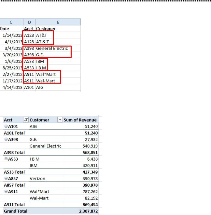Click the A533 Total row label
Image resolution: width=211 pixels, height=215 pixels.
(14, 172)
